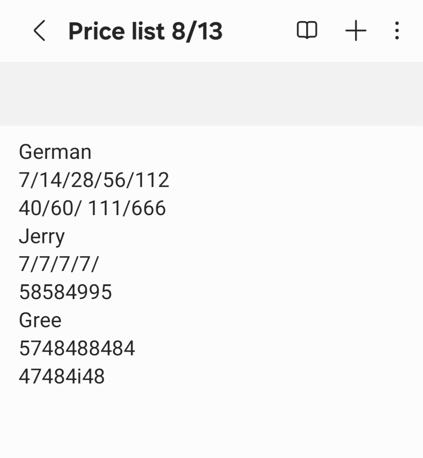Open reading mode book icon
This screenshot has width=423, height=458.
(307, 30)
